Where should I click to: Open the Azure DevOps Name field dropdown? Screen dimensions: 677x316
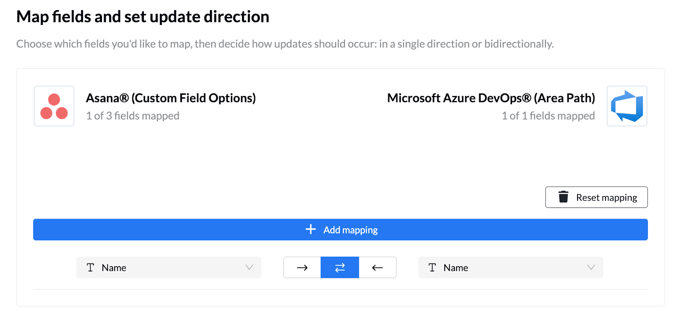click(x=510, y=267)
